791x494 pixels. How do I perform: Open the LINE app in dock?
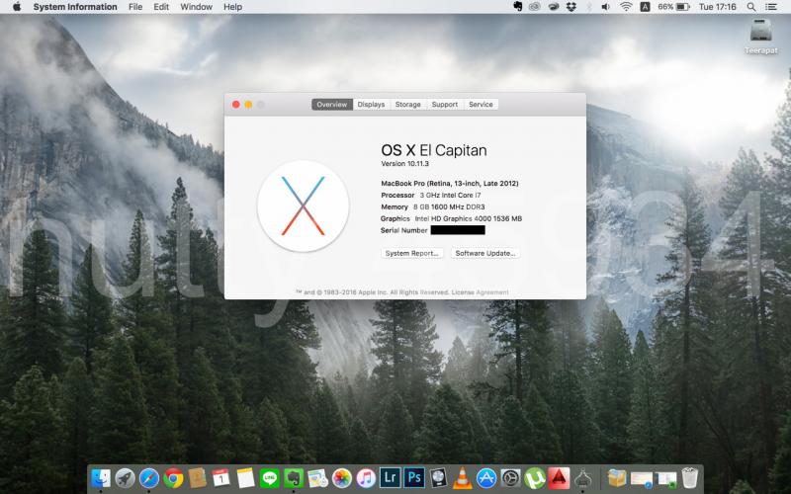click(x=269, y=478)
